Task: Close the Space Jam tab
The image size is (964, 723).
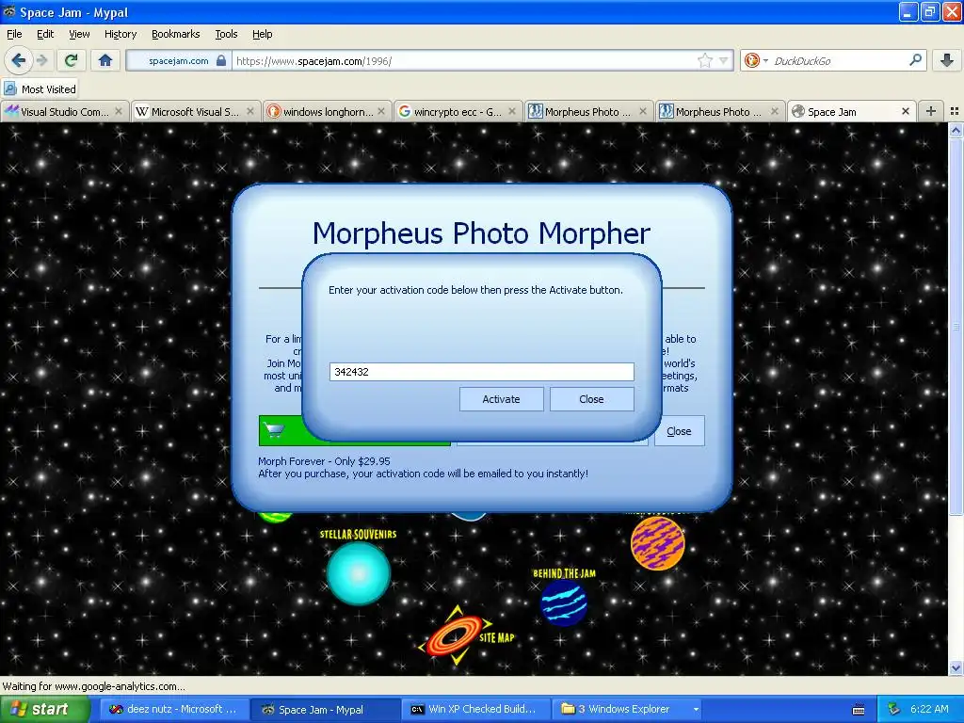Action: coord(905,111)
